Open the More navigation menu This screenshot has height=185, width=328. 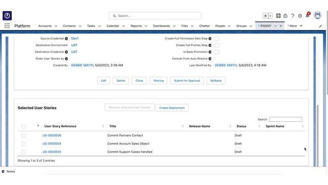295,26
